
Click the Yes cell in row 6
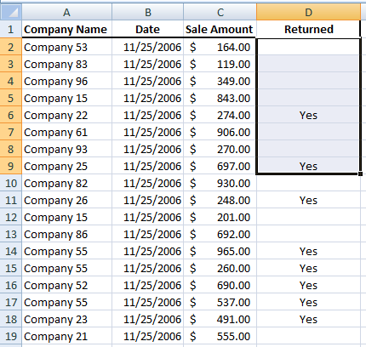pos(308,115)
